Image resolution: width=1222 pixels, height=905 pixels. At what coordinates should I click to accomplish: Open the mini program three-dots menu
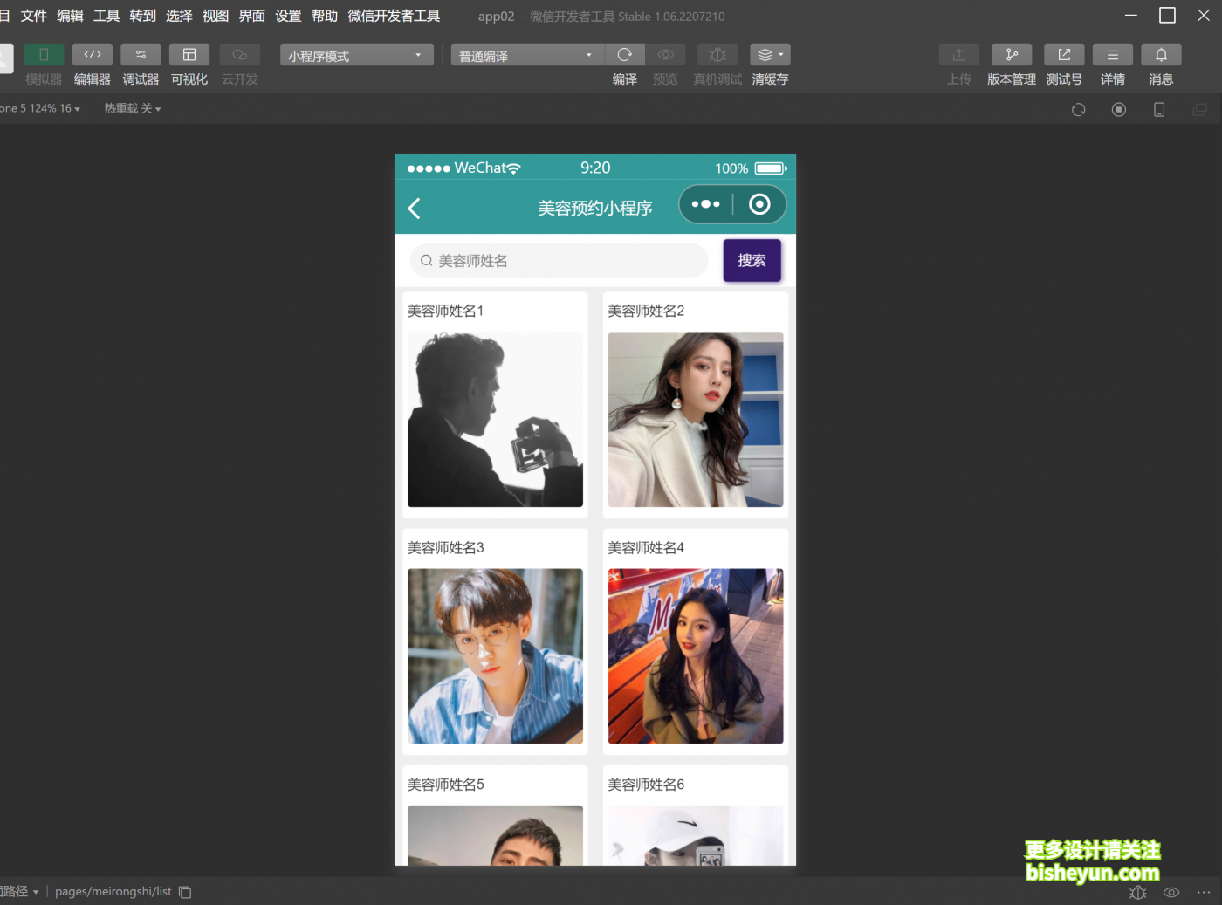(706, 204)
